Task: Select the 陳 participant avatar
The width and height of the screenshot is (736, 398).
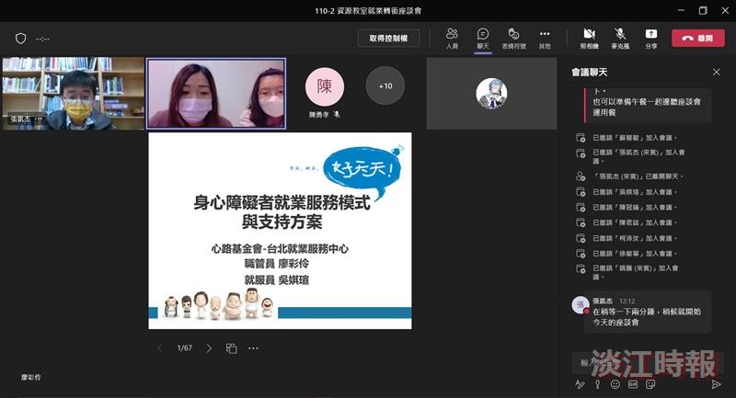Action: tap(325, 85)
